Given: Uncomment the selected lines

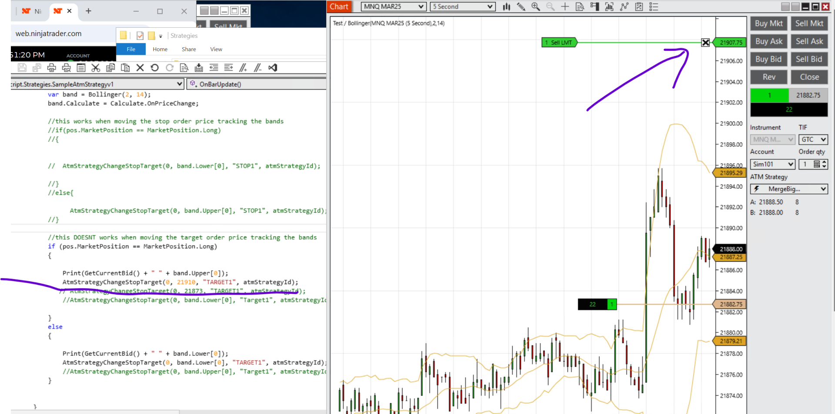Looking at the screenshot, I should 258,68.
